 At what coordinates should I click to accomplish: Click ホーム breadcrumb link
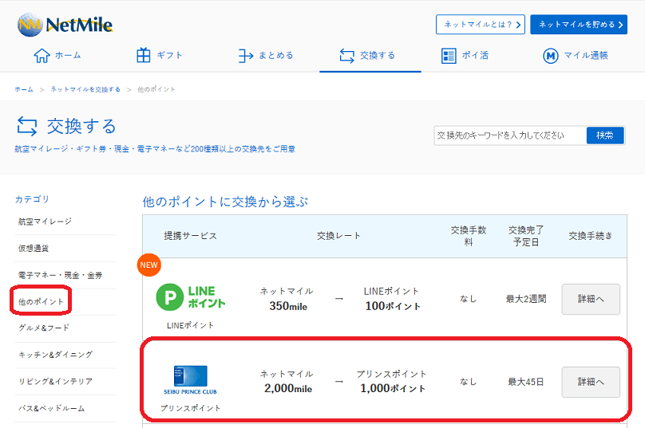24,89
